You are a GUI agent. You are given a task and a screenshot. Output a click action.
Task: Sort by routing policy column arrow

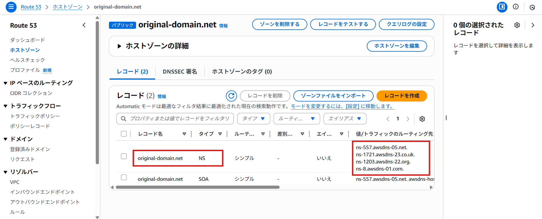[263, 134]
